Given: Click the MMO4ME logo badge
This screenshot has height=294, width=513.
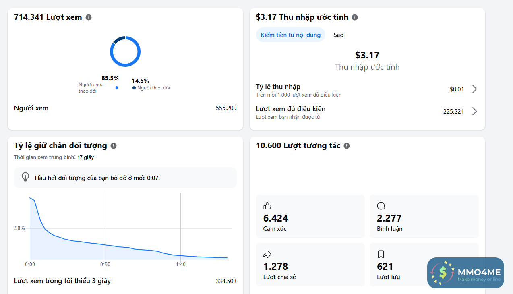Looking at the screenshot, I should click(x=465, y=273).
